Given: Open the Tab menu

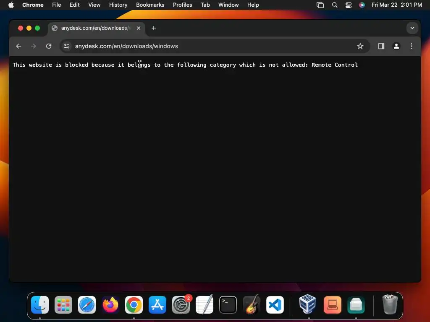Looking at the screenshot, I should [x=205, y=5].
